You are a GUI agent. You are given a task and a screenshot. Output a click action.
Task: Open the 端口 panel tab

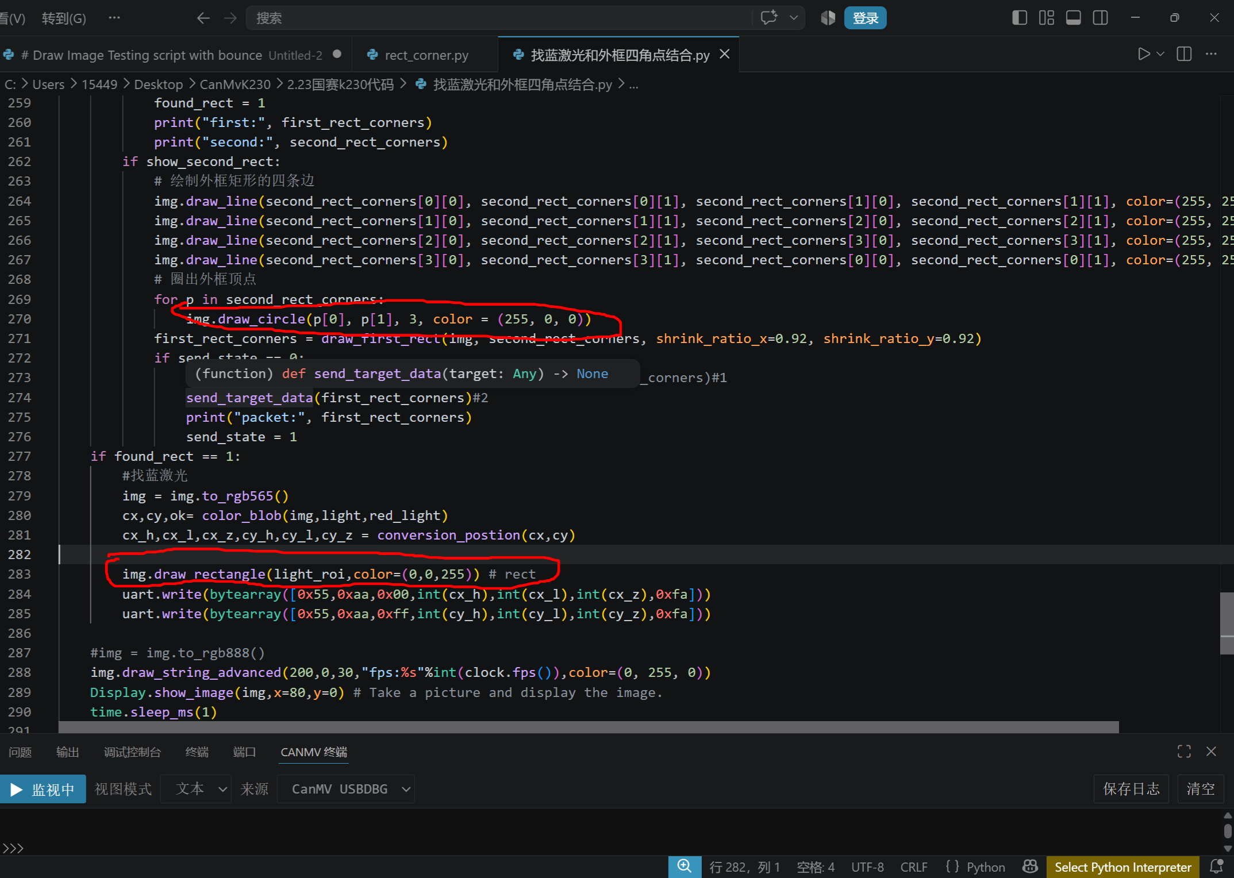244,752
